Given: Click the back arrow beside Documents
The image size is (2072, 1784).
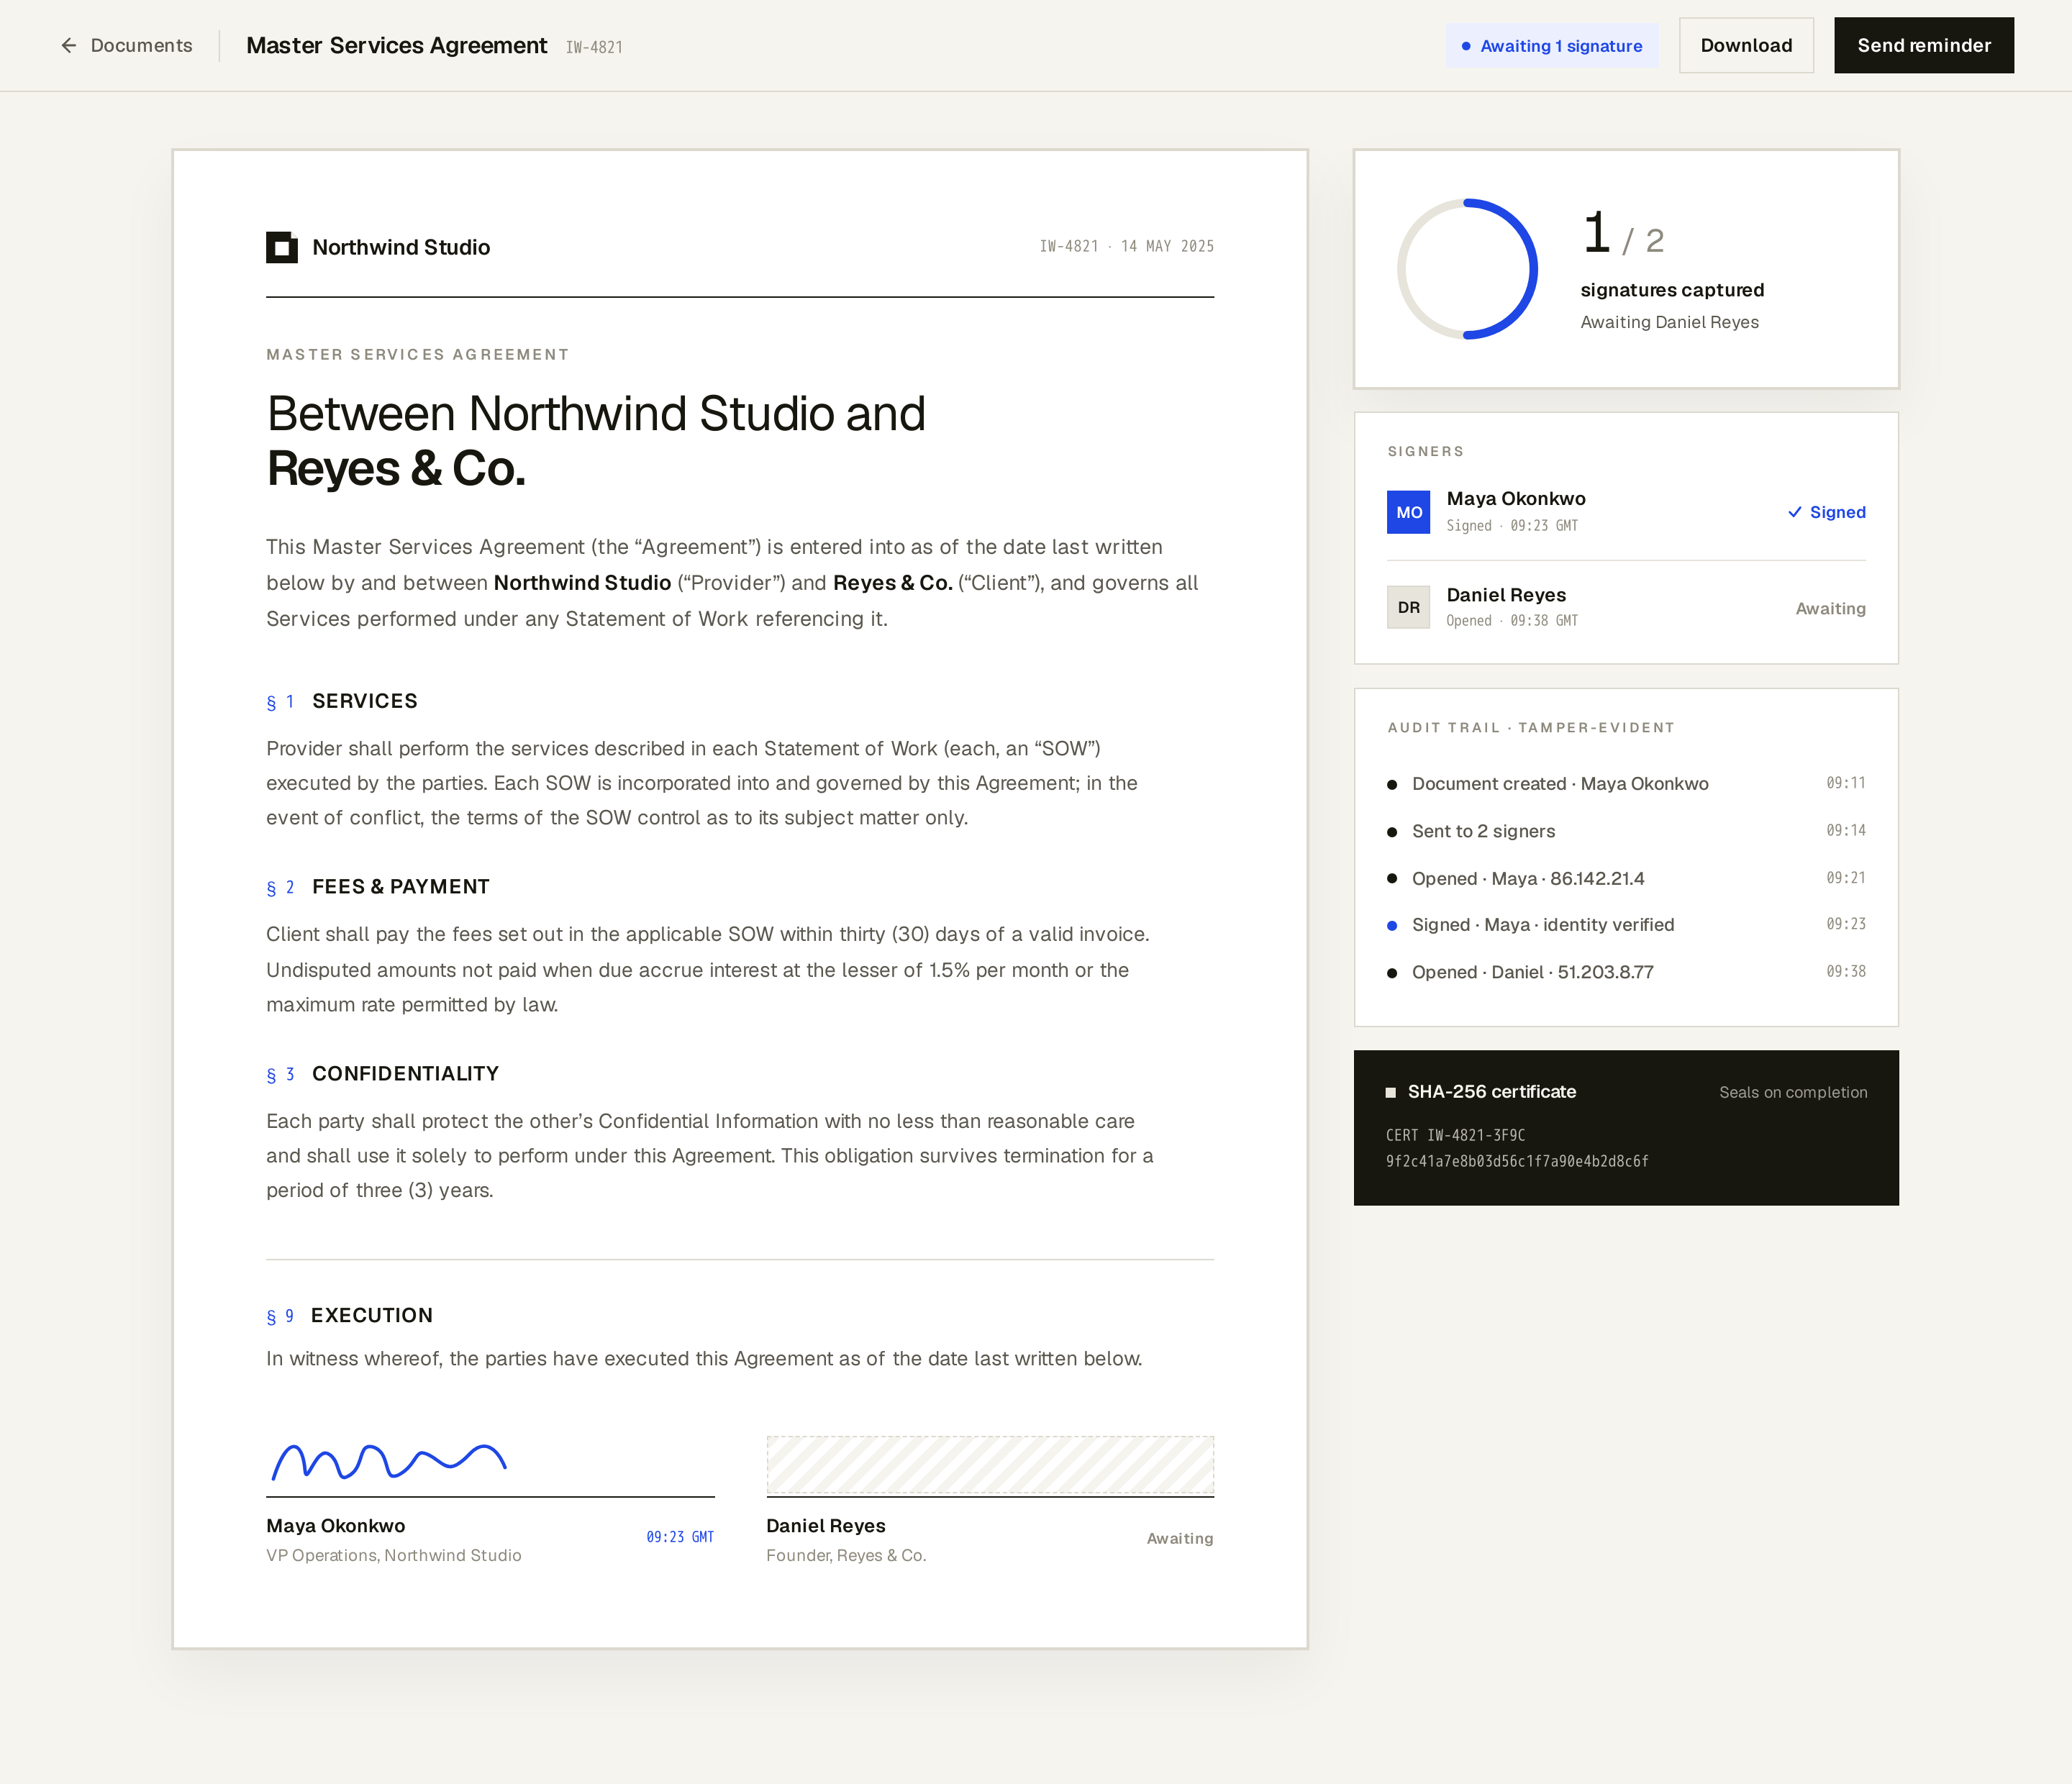Looking at the screenshot, I should tap(69, 45).
